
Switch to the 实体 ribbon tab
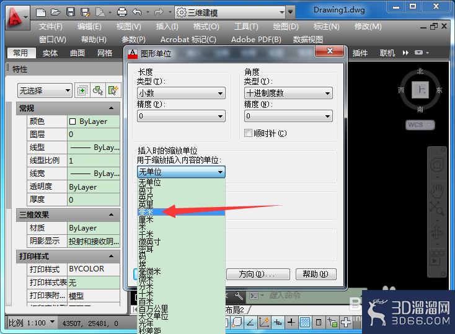(x=50, y=53)
